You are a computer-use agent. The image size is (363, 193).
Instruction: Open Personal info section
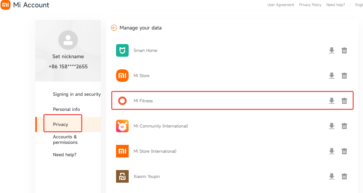(x=66, y=109)
